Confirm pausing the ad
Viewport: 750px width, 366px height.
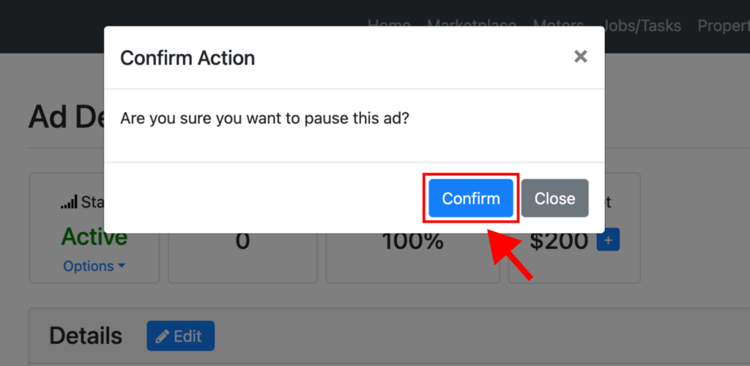(x=471, y=198)
